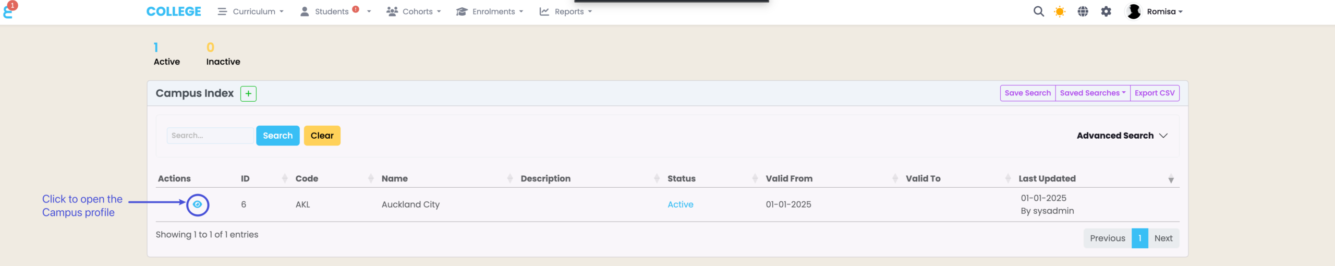Click into the campus Search input field
This screenshot has height=266, width=1335.
210,136
